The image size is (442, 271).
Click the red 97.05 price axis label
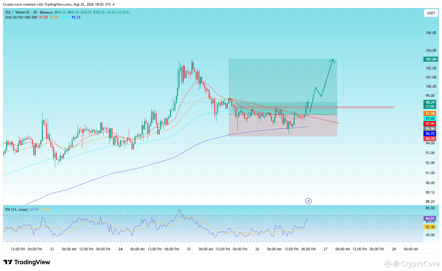(x=430, y=124)
